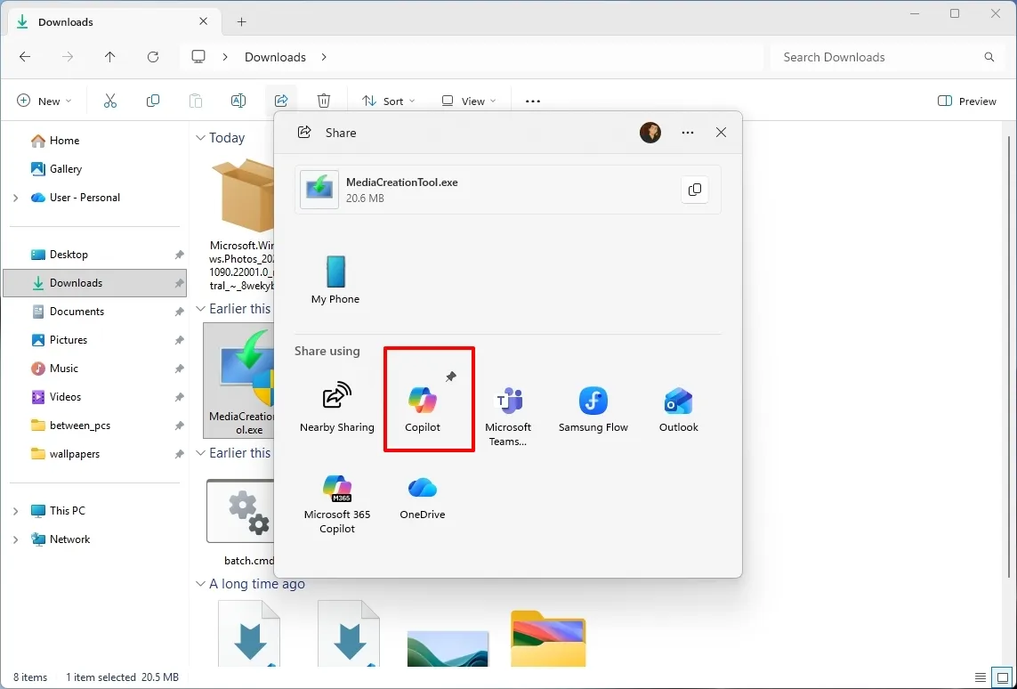The width and height of the screenshot is (1017, 689).
Task: Copy file using Share dialog copy button
Action: [x=694, y=190]
